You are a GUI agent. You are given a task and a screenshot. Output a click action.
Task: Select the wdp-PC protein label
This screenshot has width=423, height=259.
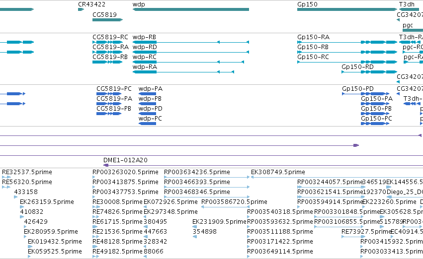[x=150, y=119]
